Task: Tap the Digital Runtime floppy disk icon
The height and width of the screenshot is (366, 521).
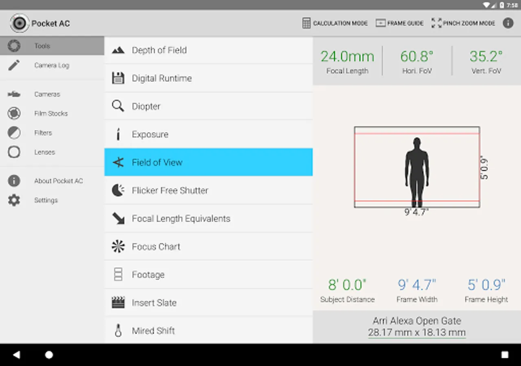Action: point(118,78)
